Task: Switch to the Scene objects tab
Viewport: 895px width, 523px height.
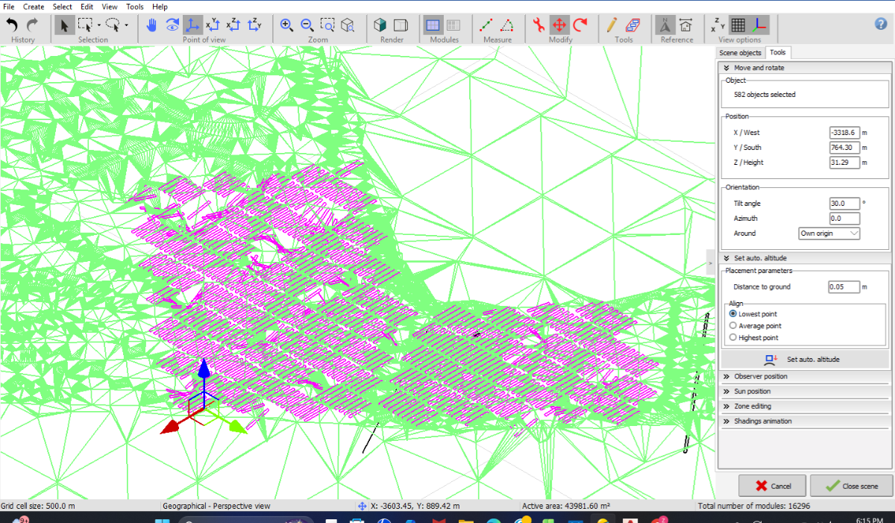Action: click(x=739, y=53)
